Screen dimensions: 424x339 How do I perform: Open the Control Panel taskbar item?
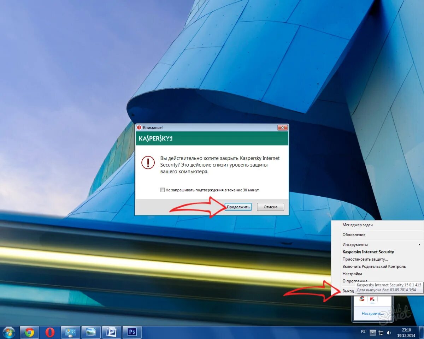[71, 332]
